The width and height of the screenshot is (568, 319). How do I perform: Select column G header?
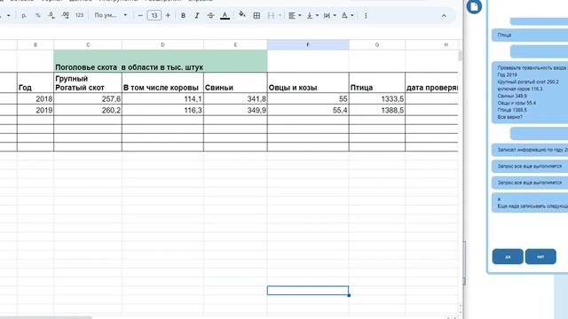(377, 45)
